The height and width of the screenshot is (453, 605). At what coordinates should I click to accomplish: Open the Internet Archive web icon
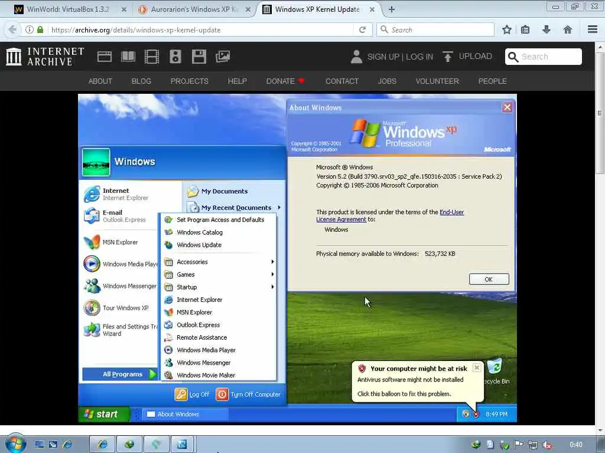(x=104, y=57)
